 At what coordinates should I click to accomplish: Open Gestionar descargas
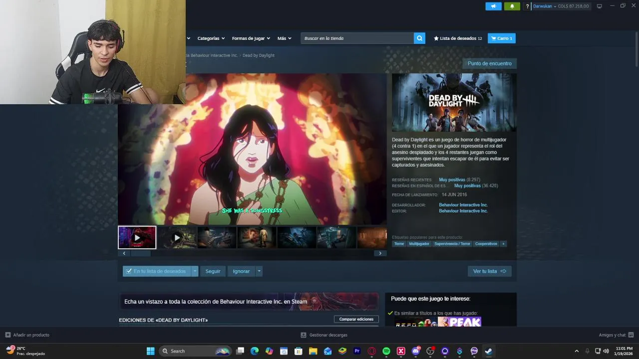(324, 335)
